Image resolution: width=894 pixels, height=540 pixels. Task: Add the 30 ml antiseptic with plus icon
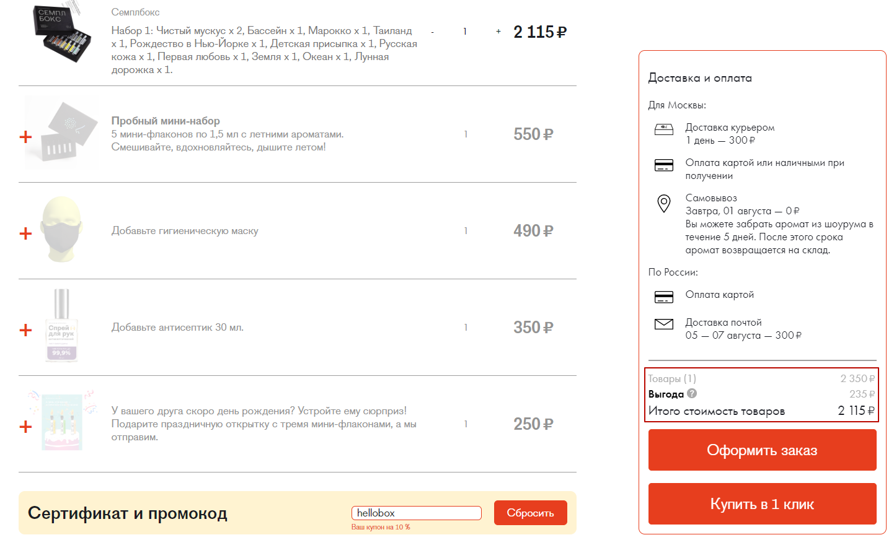[x=25, y=330]
